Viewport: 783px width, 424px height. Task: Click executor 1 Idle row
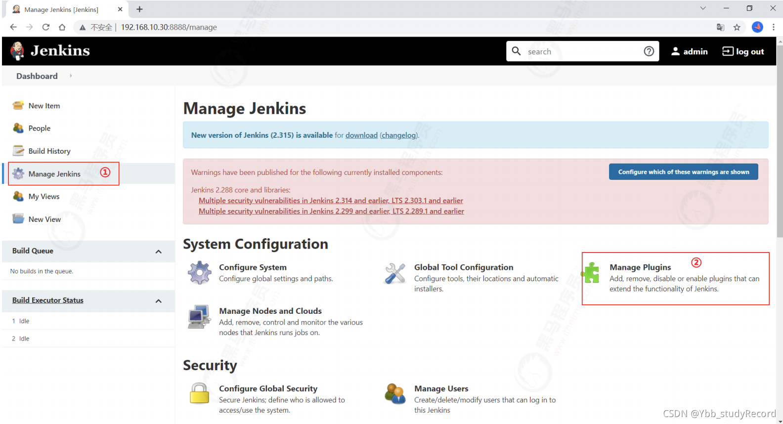[x=88, y=321]
